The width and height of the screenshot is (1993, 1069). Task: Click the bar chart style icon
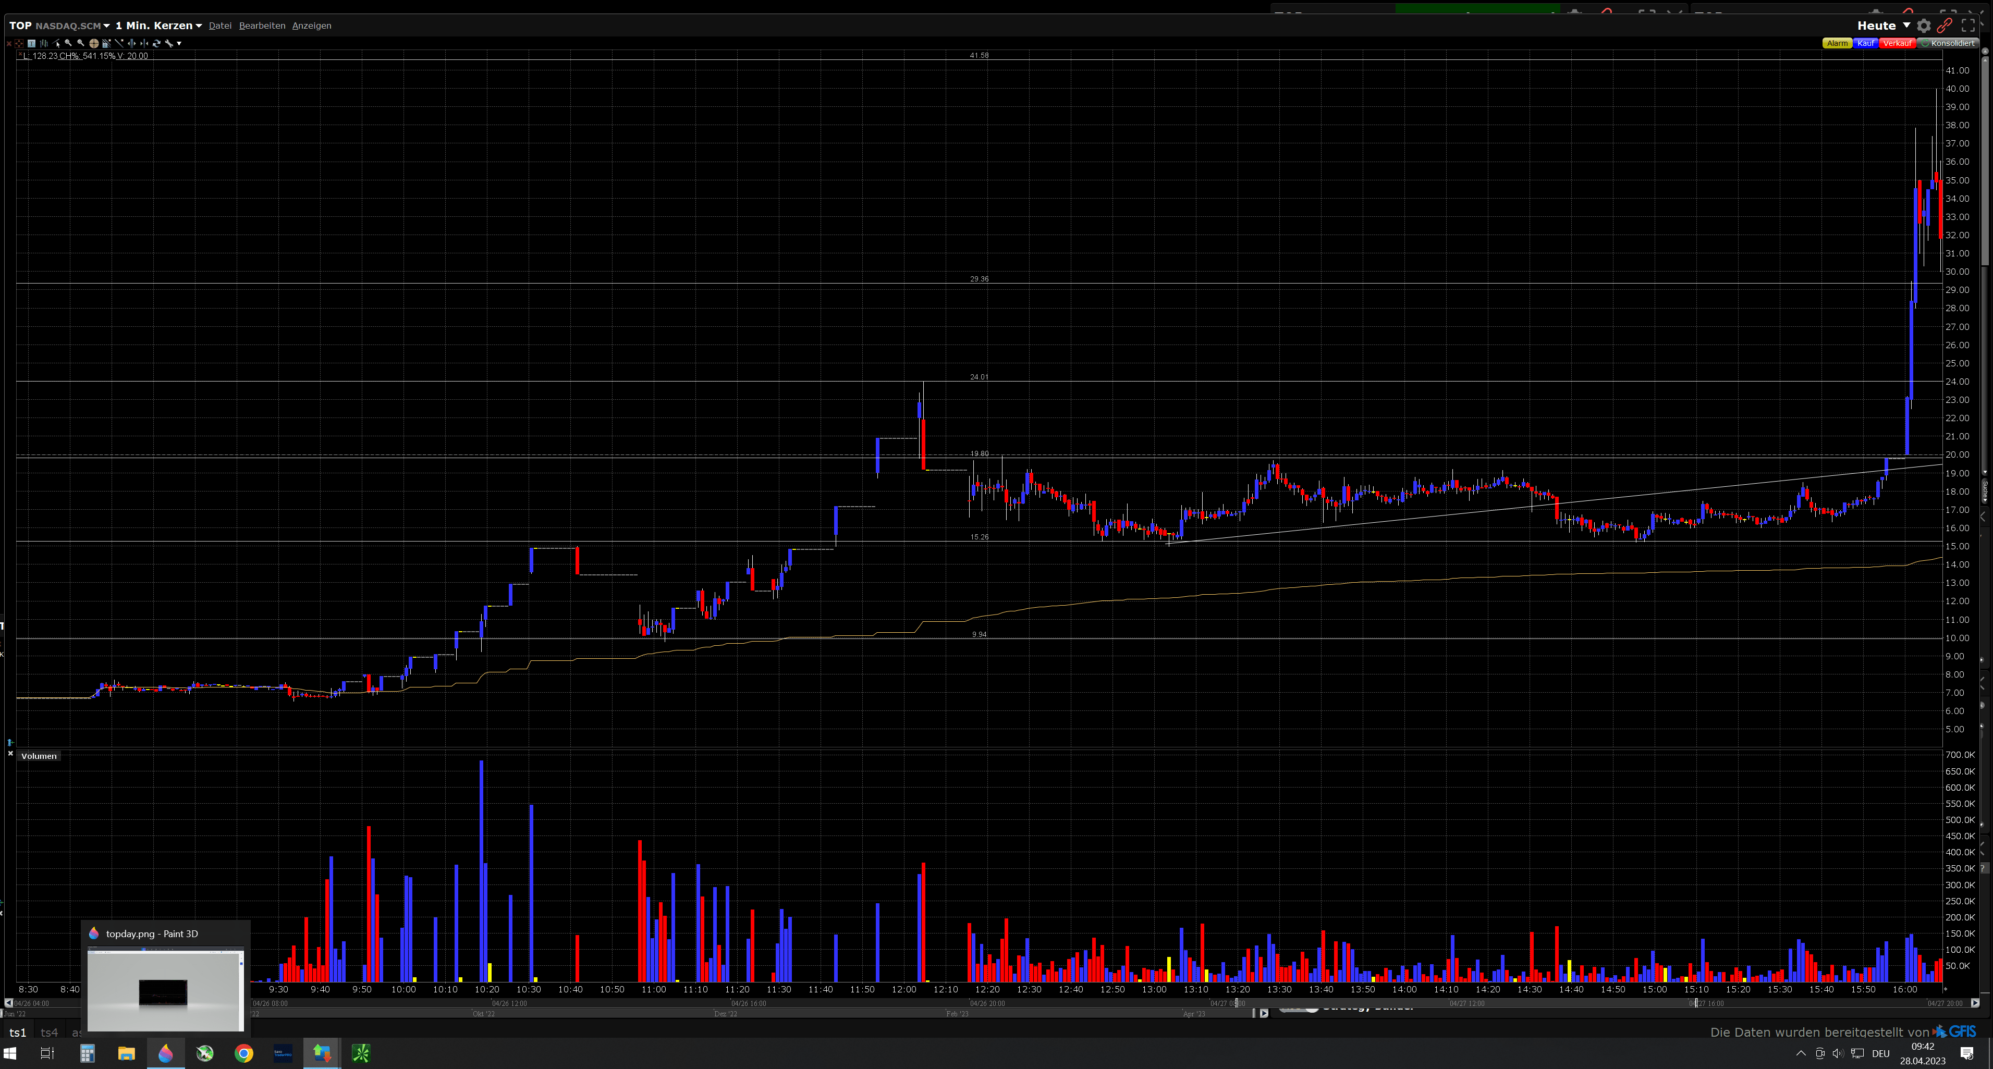point(44,43)
